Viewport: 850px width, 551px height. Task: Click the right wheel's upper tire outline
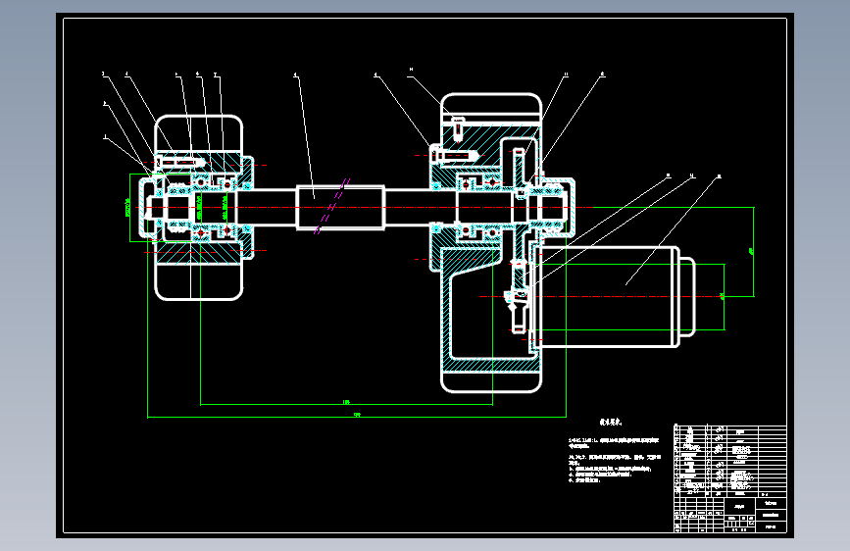point(491,108)
